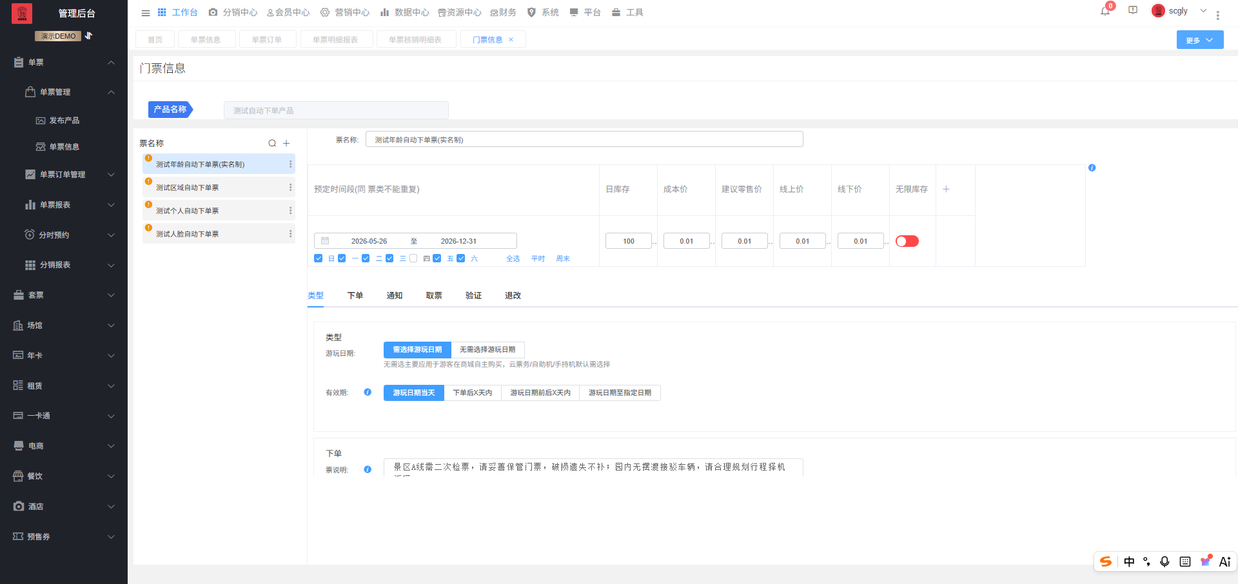This screenshot has width=1238, height=584.
Task: Open the notification bell
Action: [x=1105, y=11]
